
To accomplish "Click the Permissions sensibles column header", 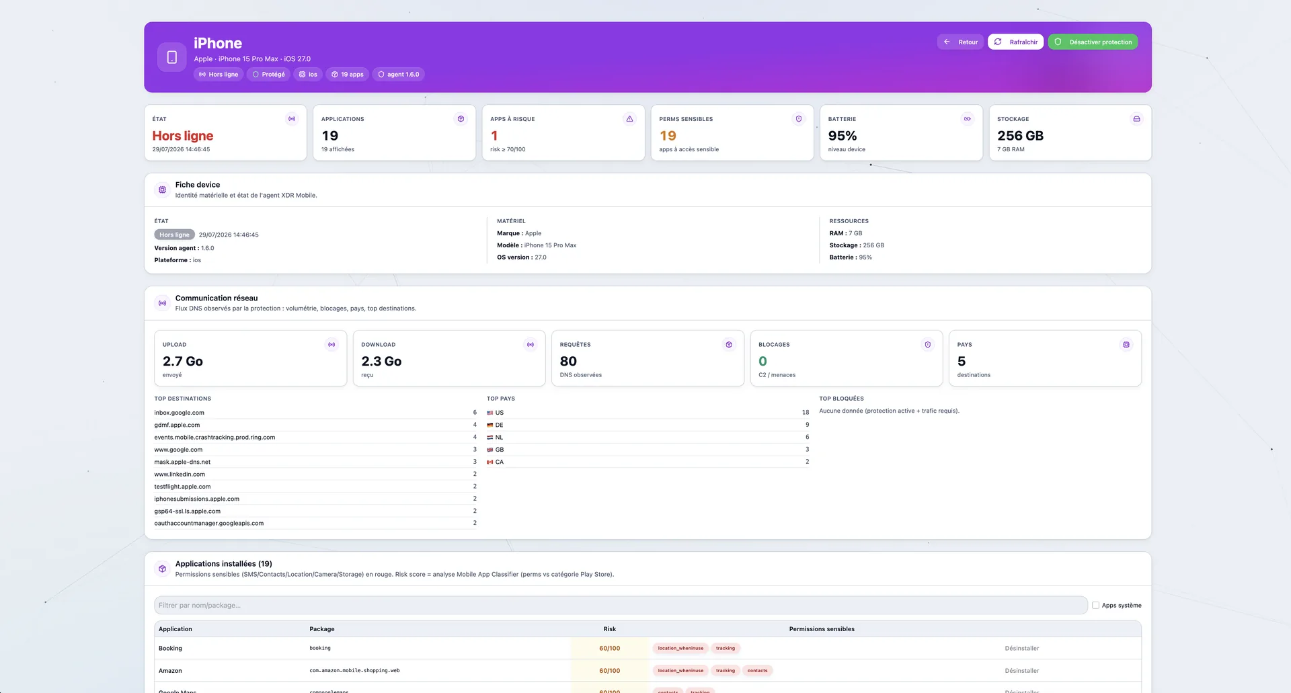I will coord(822,629).
